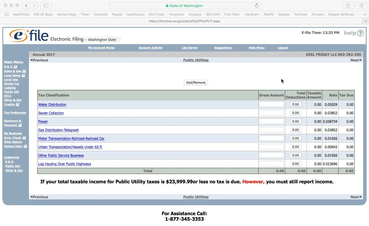
Task: Click Gas Distribution deductions 0.00 button
Action: tap(296, 130)
